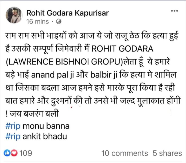Click the words balbir ji in post
Image resolution: width=186 pixels, height=163 pixels.
tap(104, 75)
